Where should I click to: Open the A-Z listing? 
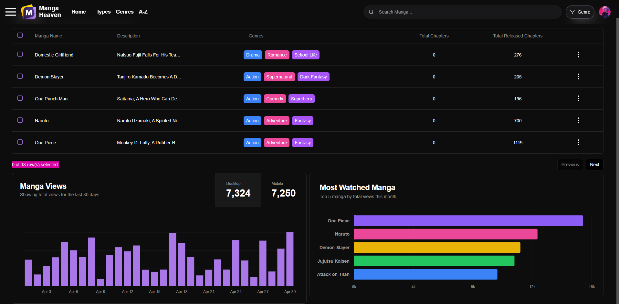[x=143, y=12]
